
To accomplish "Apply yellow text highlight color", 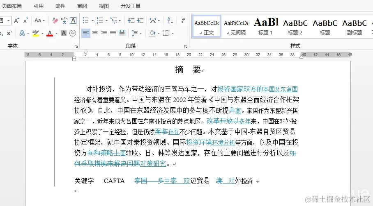I will click(x=36, y=33).
